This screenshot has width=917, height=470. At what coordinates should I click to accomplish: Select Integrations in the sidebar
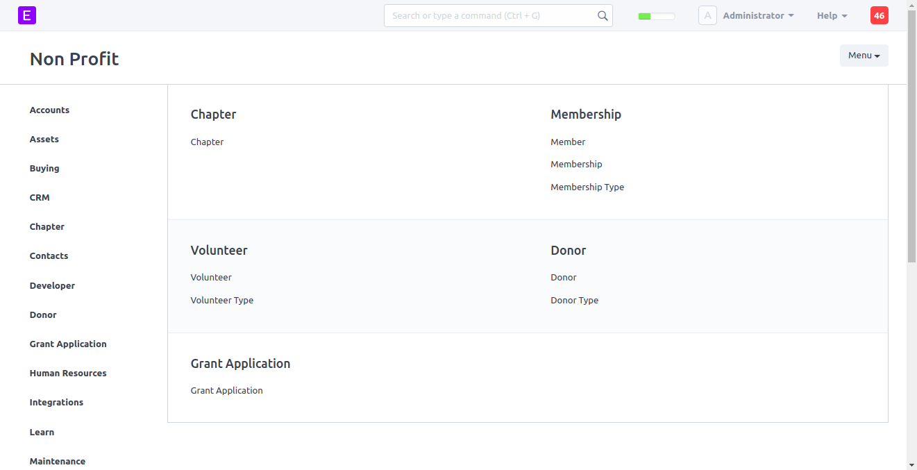coord(56,403)
